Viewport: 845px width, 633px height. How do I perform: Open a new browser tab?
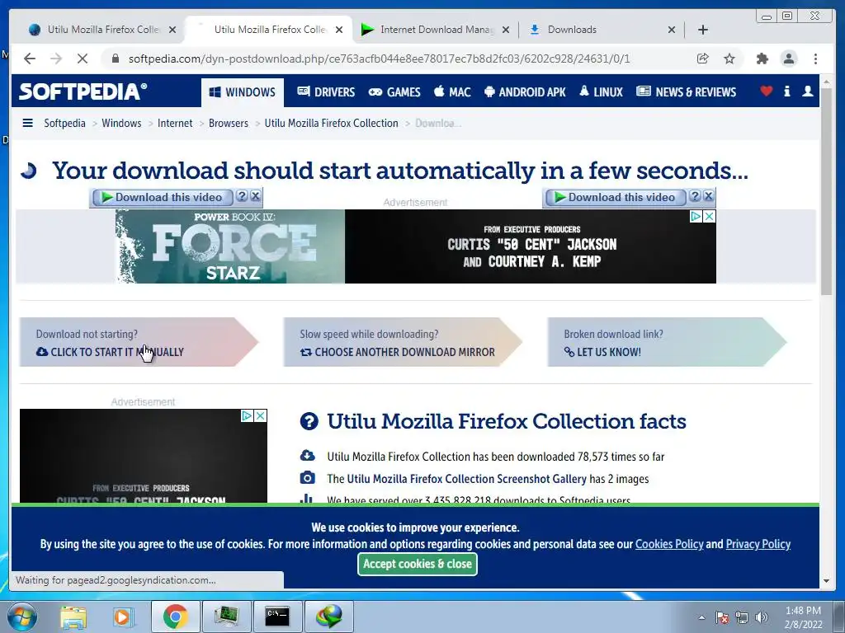point(703,30)
